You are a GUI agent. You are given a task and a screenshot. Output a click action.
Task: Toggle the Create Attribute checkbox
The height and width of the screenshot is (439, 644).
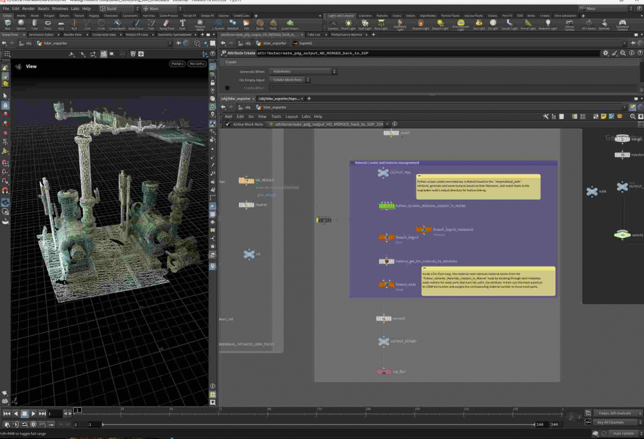tap(227, 88)
